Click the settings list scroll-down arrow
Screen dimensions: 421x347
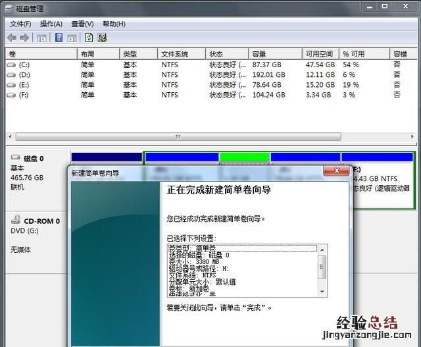coord(322,292)
